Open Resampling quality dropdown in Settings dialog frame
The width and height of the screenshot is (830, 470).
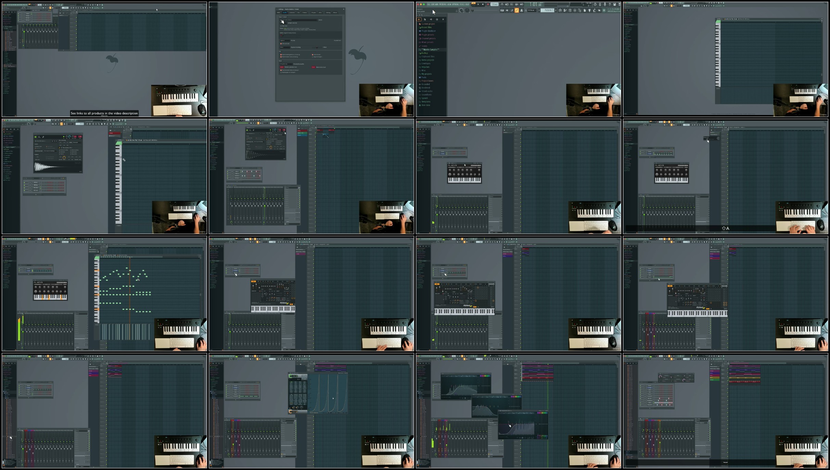286,64
